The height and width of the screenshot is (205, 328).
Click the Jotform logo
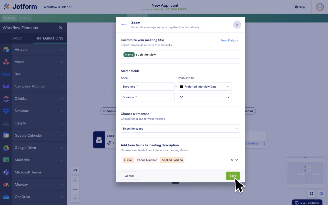pyautogui.click(x=20, y=7)
